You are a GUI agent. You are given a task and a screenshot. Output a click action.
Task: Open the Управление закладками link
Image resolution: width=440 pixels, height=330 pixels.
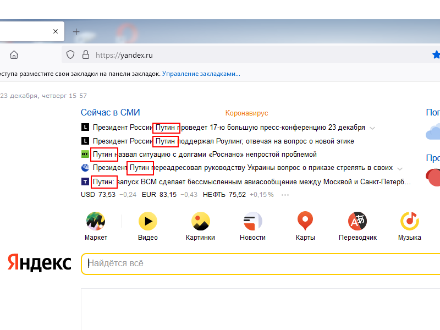click(201, 74)
